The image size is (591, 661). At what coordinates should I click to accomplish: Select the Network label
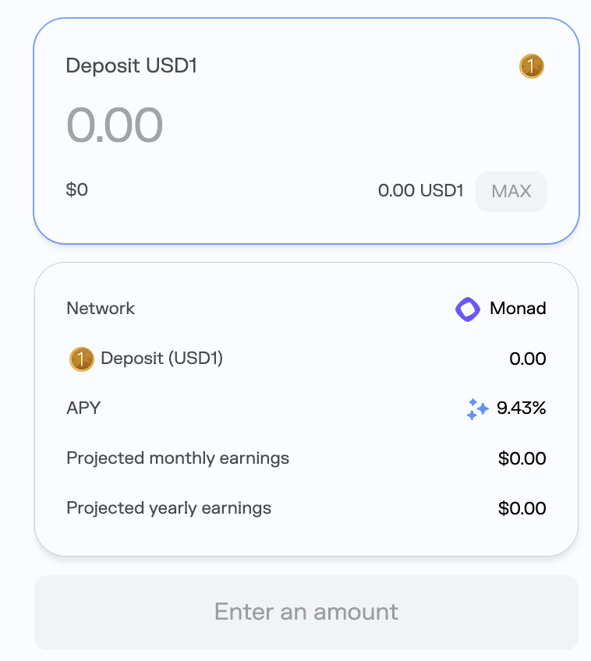coord(101,309)
